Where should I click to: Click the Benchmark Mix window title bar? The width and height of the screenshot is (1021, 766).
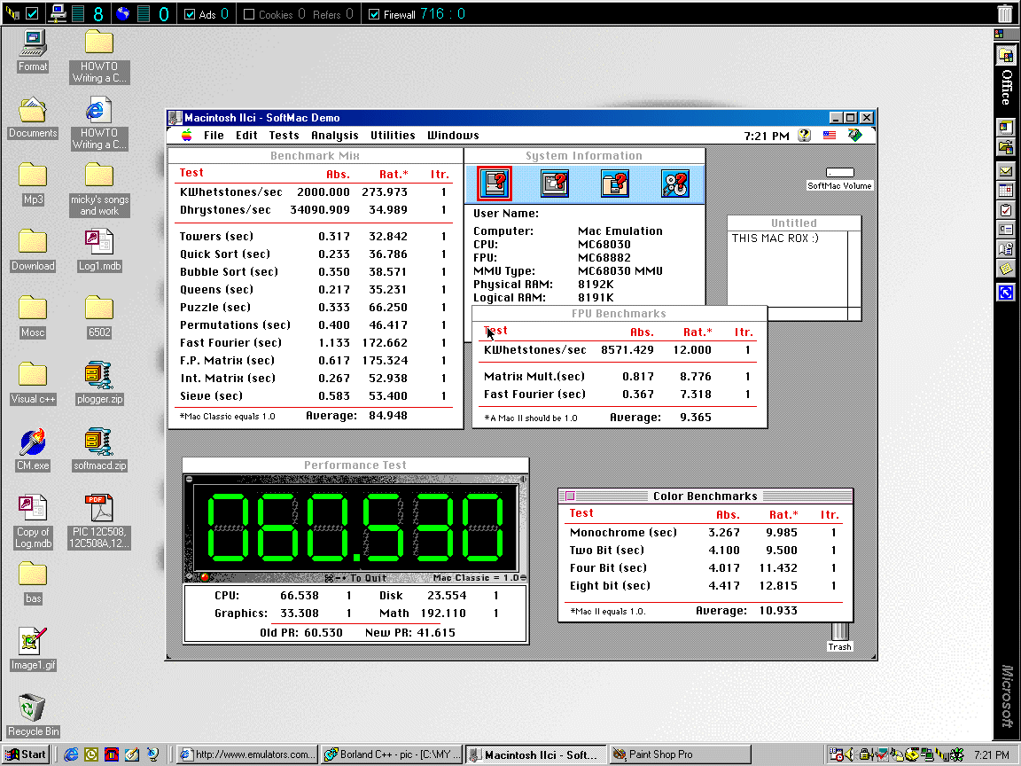(316, 156)
